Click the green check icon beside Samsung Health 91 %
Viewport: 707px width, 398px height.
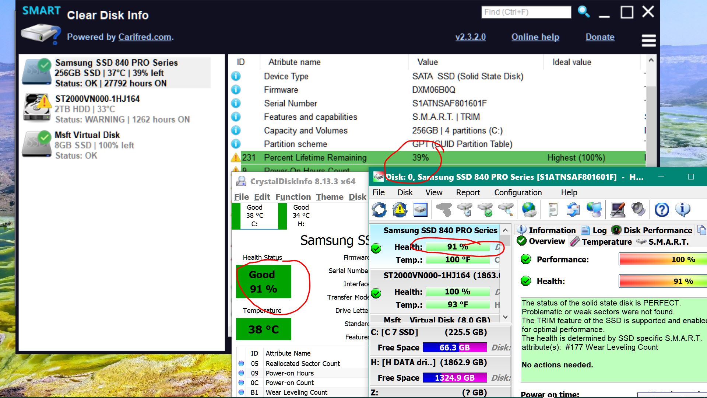tap(376, 248)
